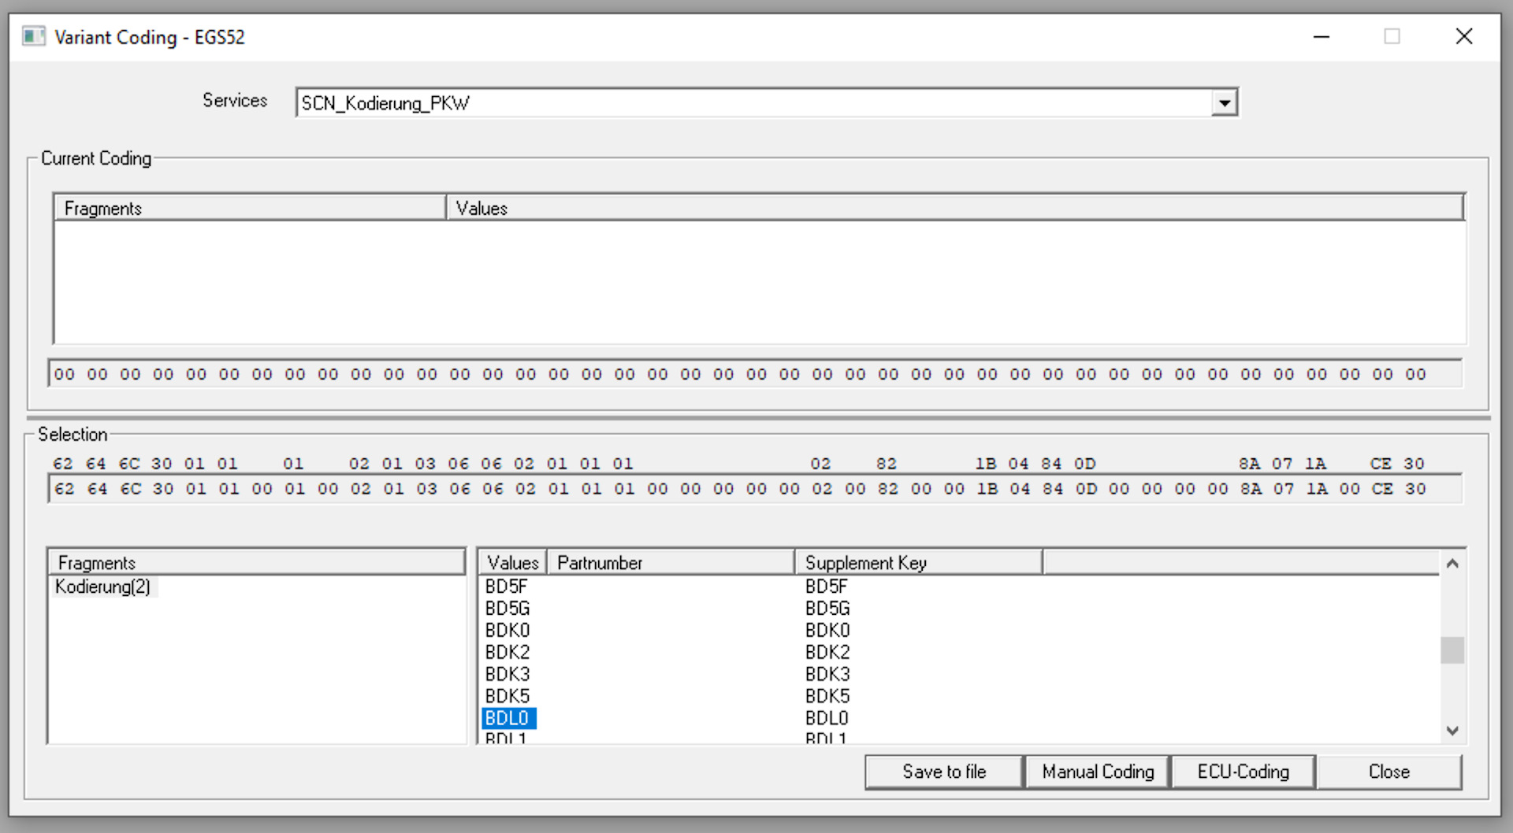Select value BDK2 in the list
Image resolution: width=1513 pixels, height=833 pixels.
pos(507,653)
